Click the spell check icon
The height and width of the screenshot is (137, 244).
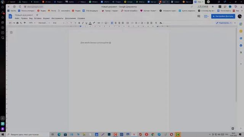pyautogui.click(x=21, y=23)
